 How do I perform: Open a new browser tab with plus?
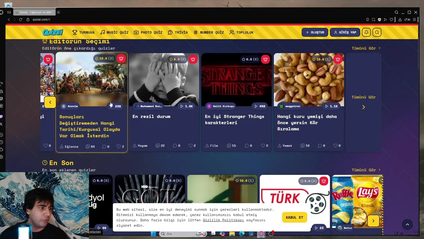point(58,12)
